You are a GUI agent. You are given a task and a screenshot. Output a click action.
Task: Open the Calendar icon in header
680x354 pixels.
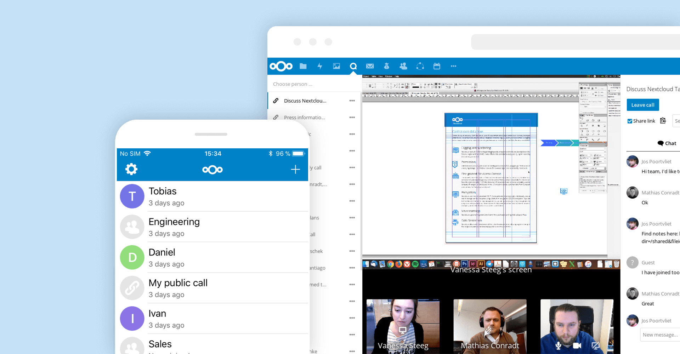(x=437, y=66)
